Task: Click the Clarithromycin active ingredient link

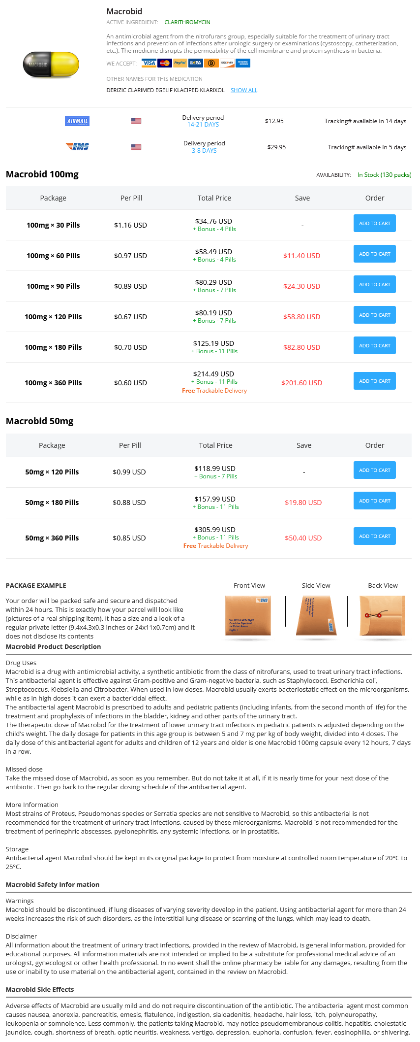Action: [187, 23]
